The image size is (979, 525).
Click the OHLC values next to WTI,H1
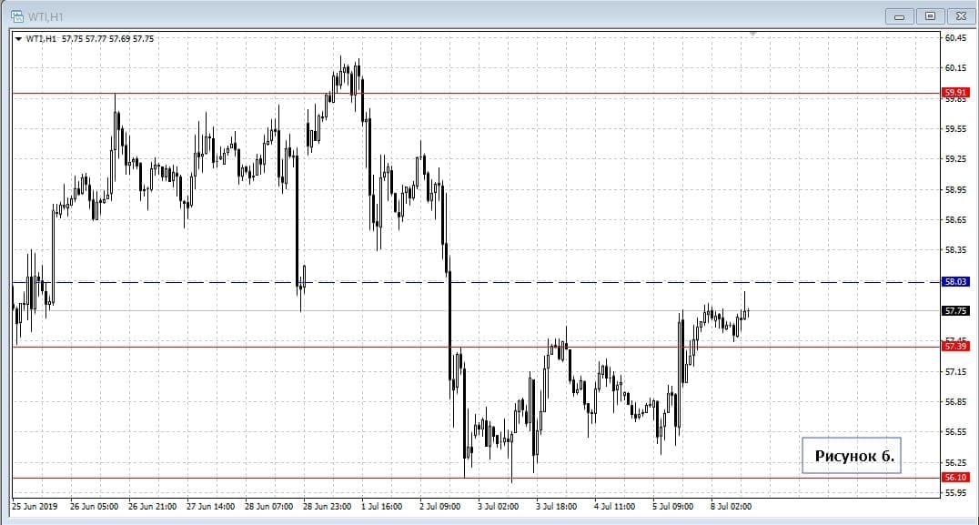[x=107, y=39]
